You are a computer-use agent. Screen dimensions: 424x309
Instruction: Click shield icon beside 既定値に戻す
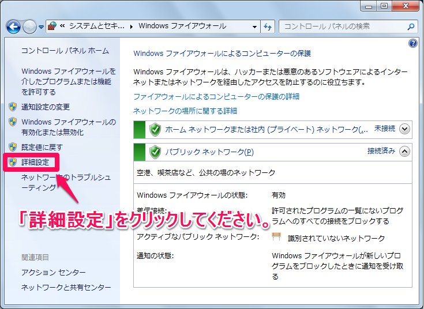13,147
